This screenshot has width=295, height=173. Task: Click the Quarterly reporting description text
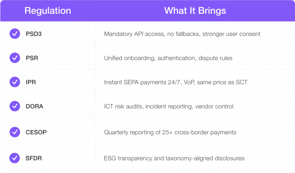(x=170, y=132)
